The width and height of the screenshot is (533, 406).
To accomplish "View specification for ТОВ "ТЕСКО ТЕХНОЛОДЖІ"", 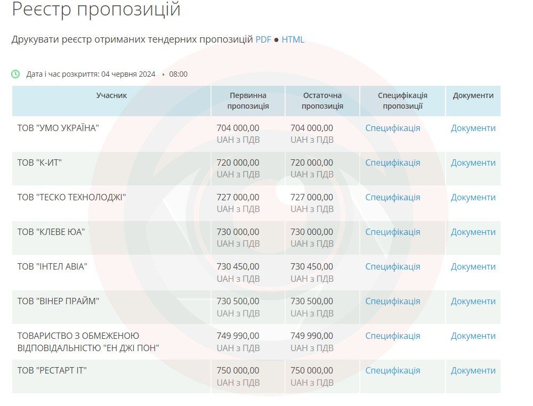I will pos(392,197).
